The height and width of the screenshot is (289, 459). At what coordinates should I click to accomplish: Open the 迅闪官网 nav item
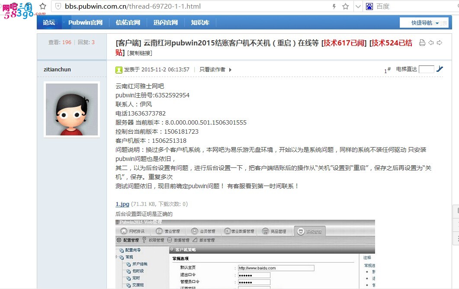point(165,22)
